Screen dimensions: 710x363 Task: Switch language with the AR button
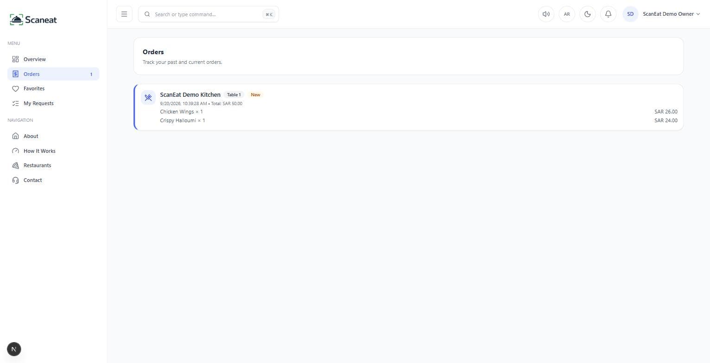coord(567,14)
